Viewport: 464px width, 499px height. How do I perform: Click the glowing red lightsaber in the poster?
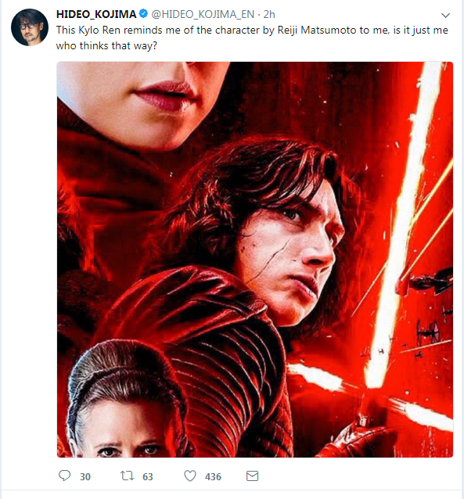(403, 223)
